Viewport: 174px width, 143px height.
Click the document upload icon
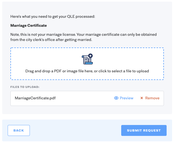pos(87,59)
